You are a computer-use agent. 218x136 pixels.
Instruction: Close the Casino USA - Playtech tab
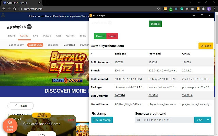[40, 3]
